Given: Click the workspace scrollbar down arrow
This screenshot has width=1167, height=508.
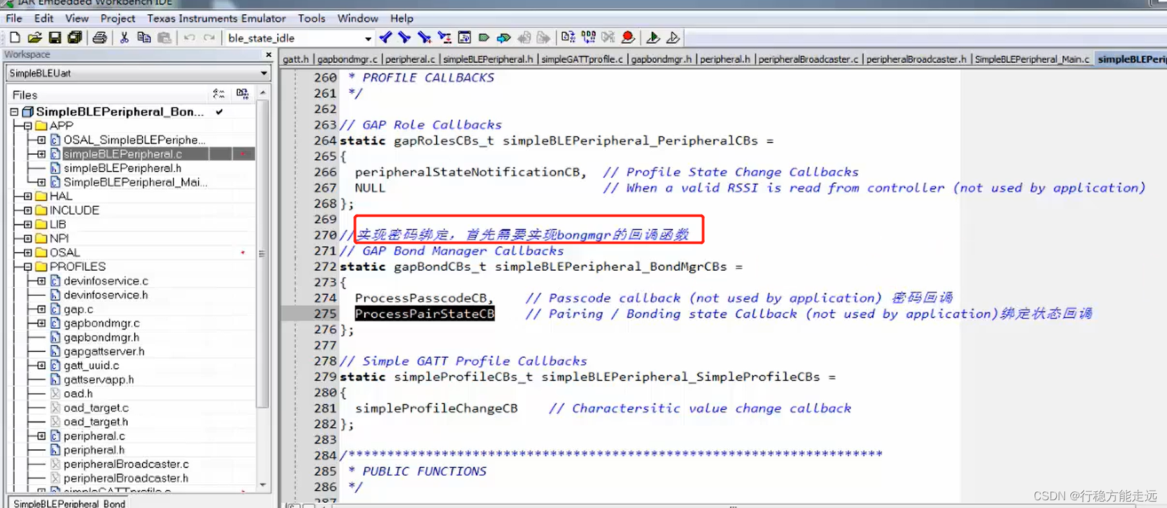Looking at the screenshot, I should point(262,485).
